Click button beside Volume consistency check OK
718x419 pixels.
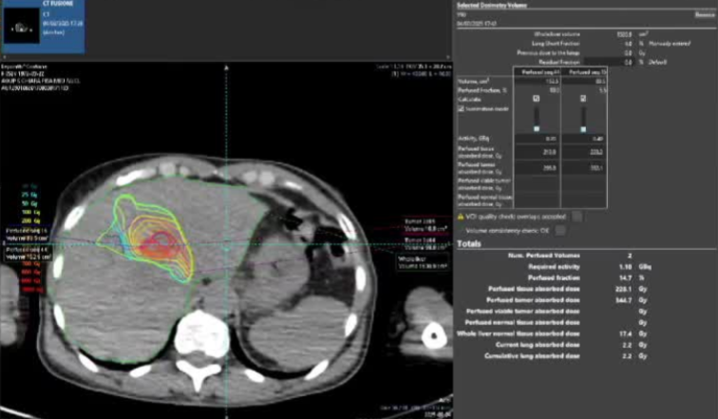(x=560, y=229)
